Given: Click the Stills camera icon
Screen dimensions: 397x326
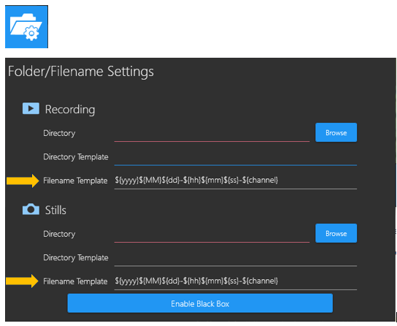Looking at the screenshot, I should tap(31, 209).
